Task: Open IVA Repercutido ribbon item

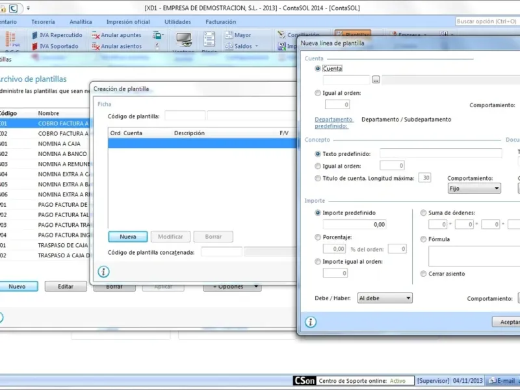Action: (57, 35)
